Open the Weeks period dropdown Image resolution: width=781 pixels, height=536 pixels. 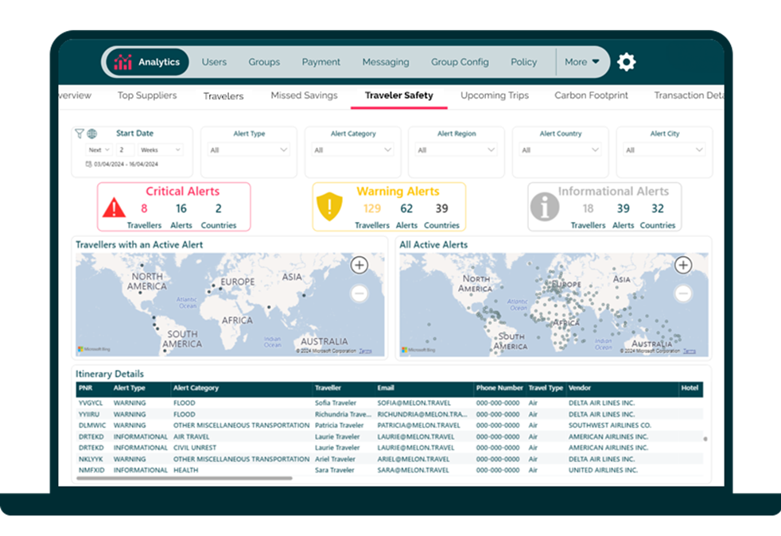(x=161, y=150)
